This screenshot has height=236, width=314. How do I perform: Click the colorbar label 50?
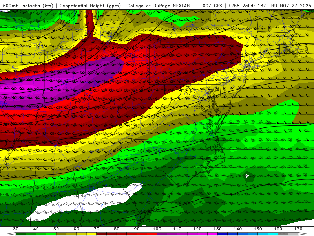56,229
